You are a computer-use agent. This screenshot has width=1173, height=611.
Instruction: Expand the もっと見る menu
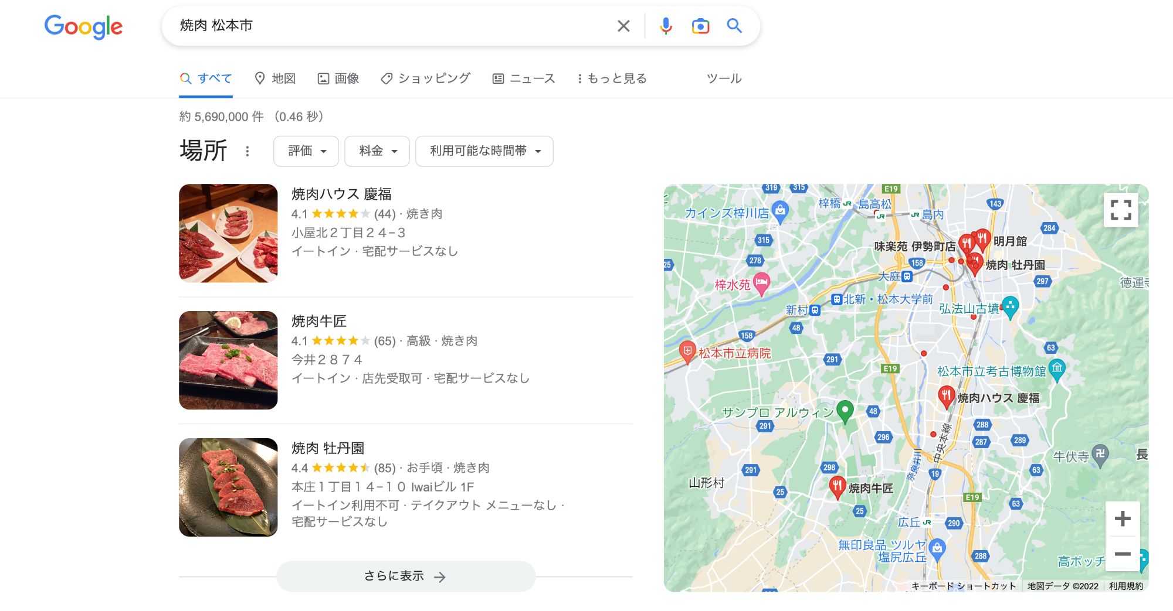click(611, 78)
